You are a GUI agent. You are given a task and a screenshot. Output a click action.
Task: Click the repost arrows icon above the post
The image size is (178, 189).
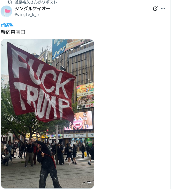click(x=10, y=2)
